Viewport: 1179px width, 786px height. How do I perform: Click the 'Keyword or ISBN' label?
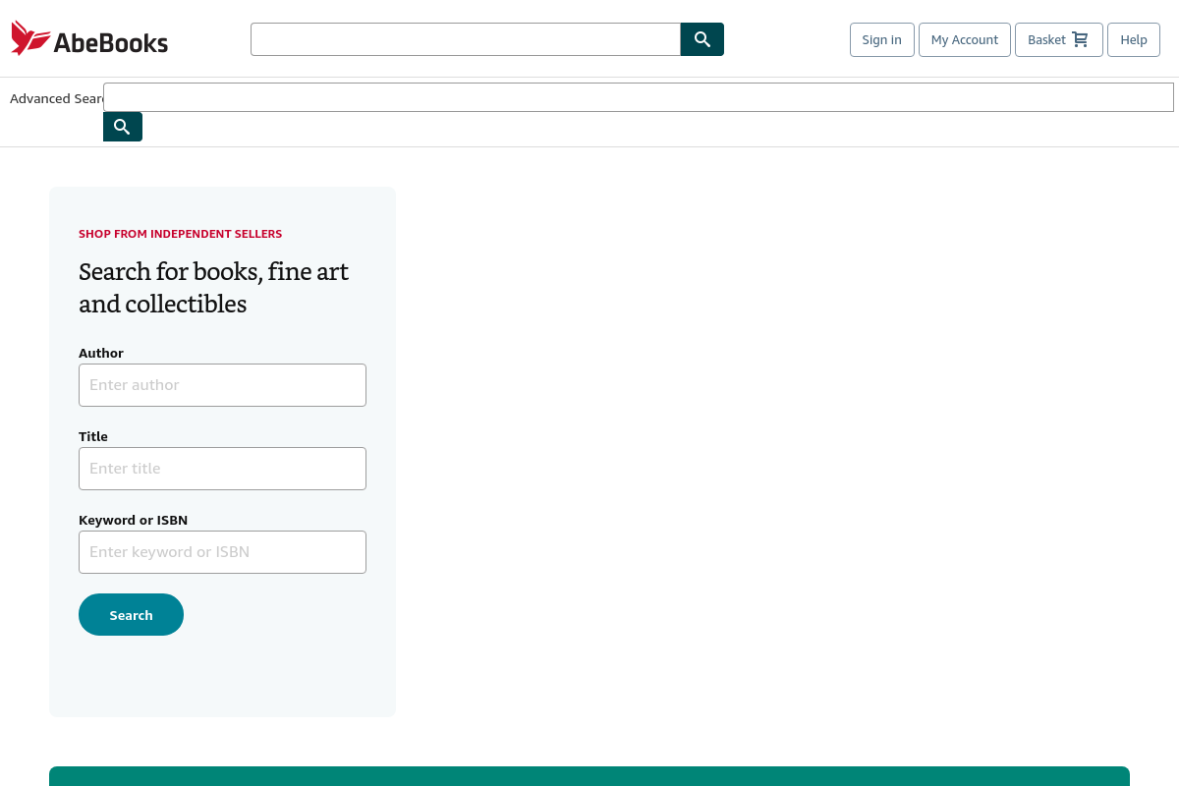[x=133, y=520]
